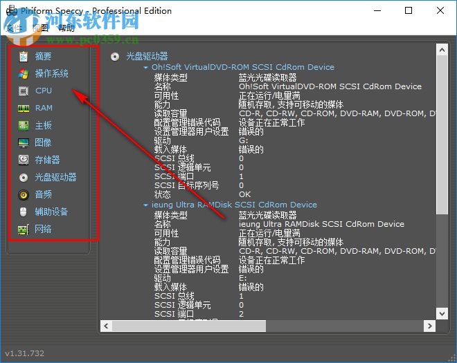This screenshot has height=363, width=457.
Task: View the 音频 section
Action: click(x=43, y=194)
